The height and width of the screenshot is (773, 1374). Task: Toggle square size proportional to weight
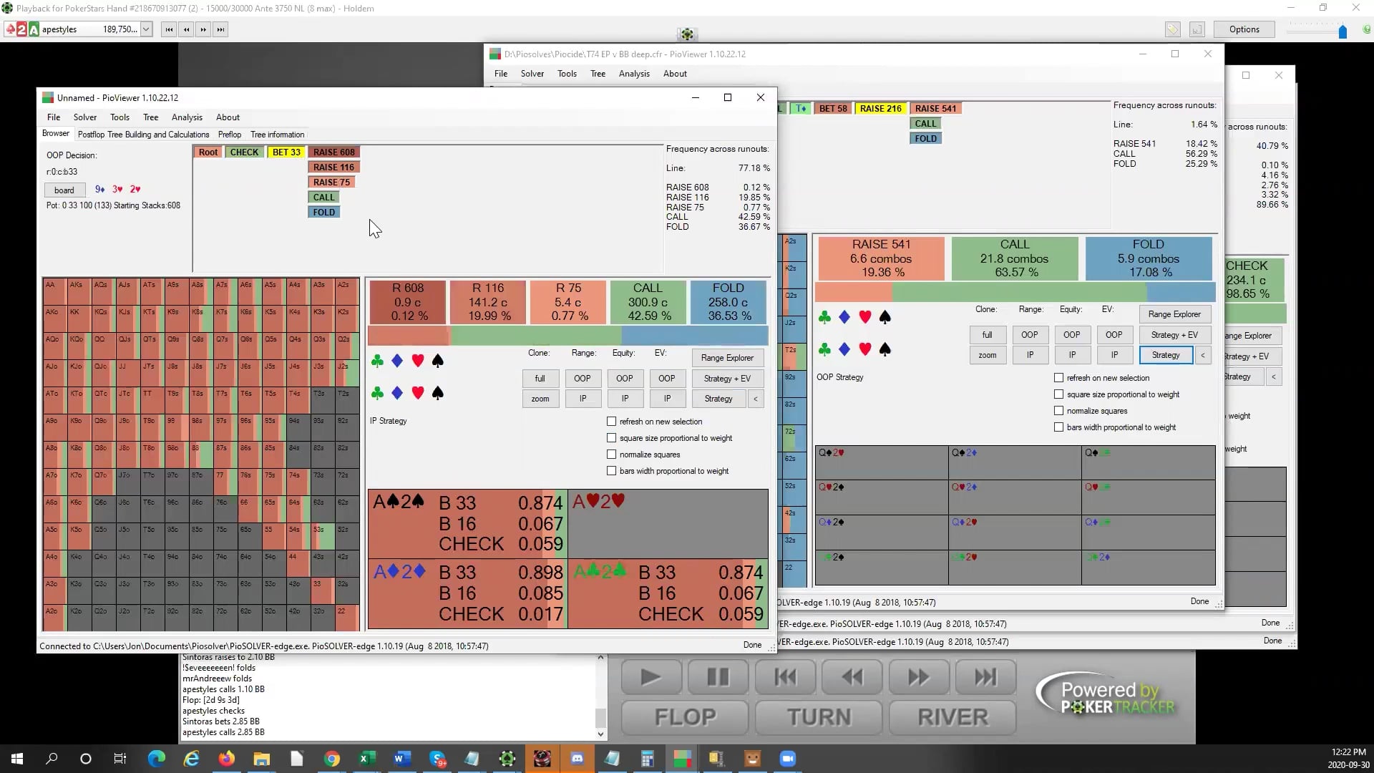tap(612, 438)
